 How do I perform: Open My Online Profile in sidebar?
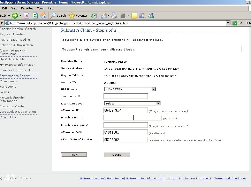pyautogui.click(x=12, y=59)
